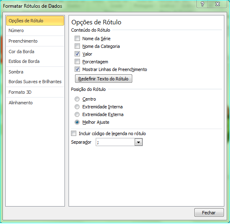Tick the Nome da Categoria checkbox

(x=77, y=46)
